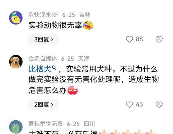Viewport: 173px width, 134px height.
Task: Open the username 金毛自媒体
Action: click(43, 59)
